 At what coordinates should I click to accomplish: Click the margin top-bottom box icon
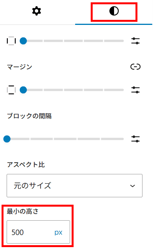pos(11,90)
